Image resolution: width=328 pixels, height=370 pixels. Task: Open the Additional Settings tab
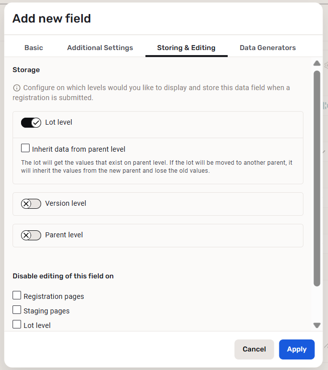pyautogui.click(x=100, y=48)
